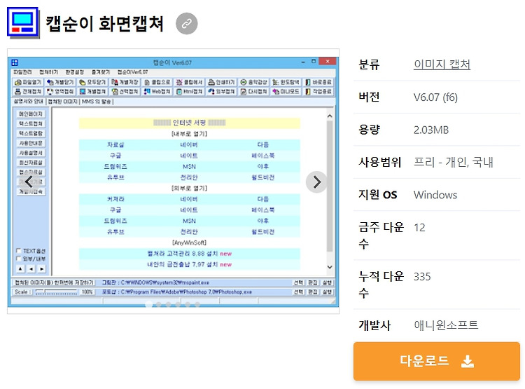Image resolution: width=525 pixels, height=389 pixels.
Task: Show the previous screenshot in the carousel
Action: pyautogui.click(x=29, y=182)
